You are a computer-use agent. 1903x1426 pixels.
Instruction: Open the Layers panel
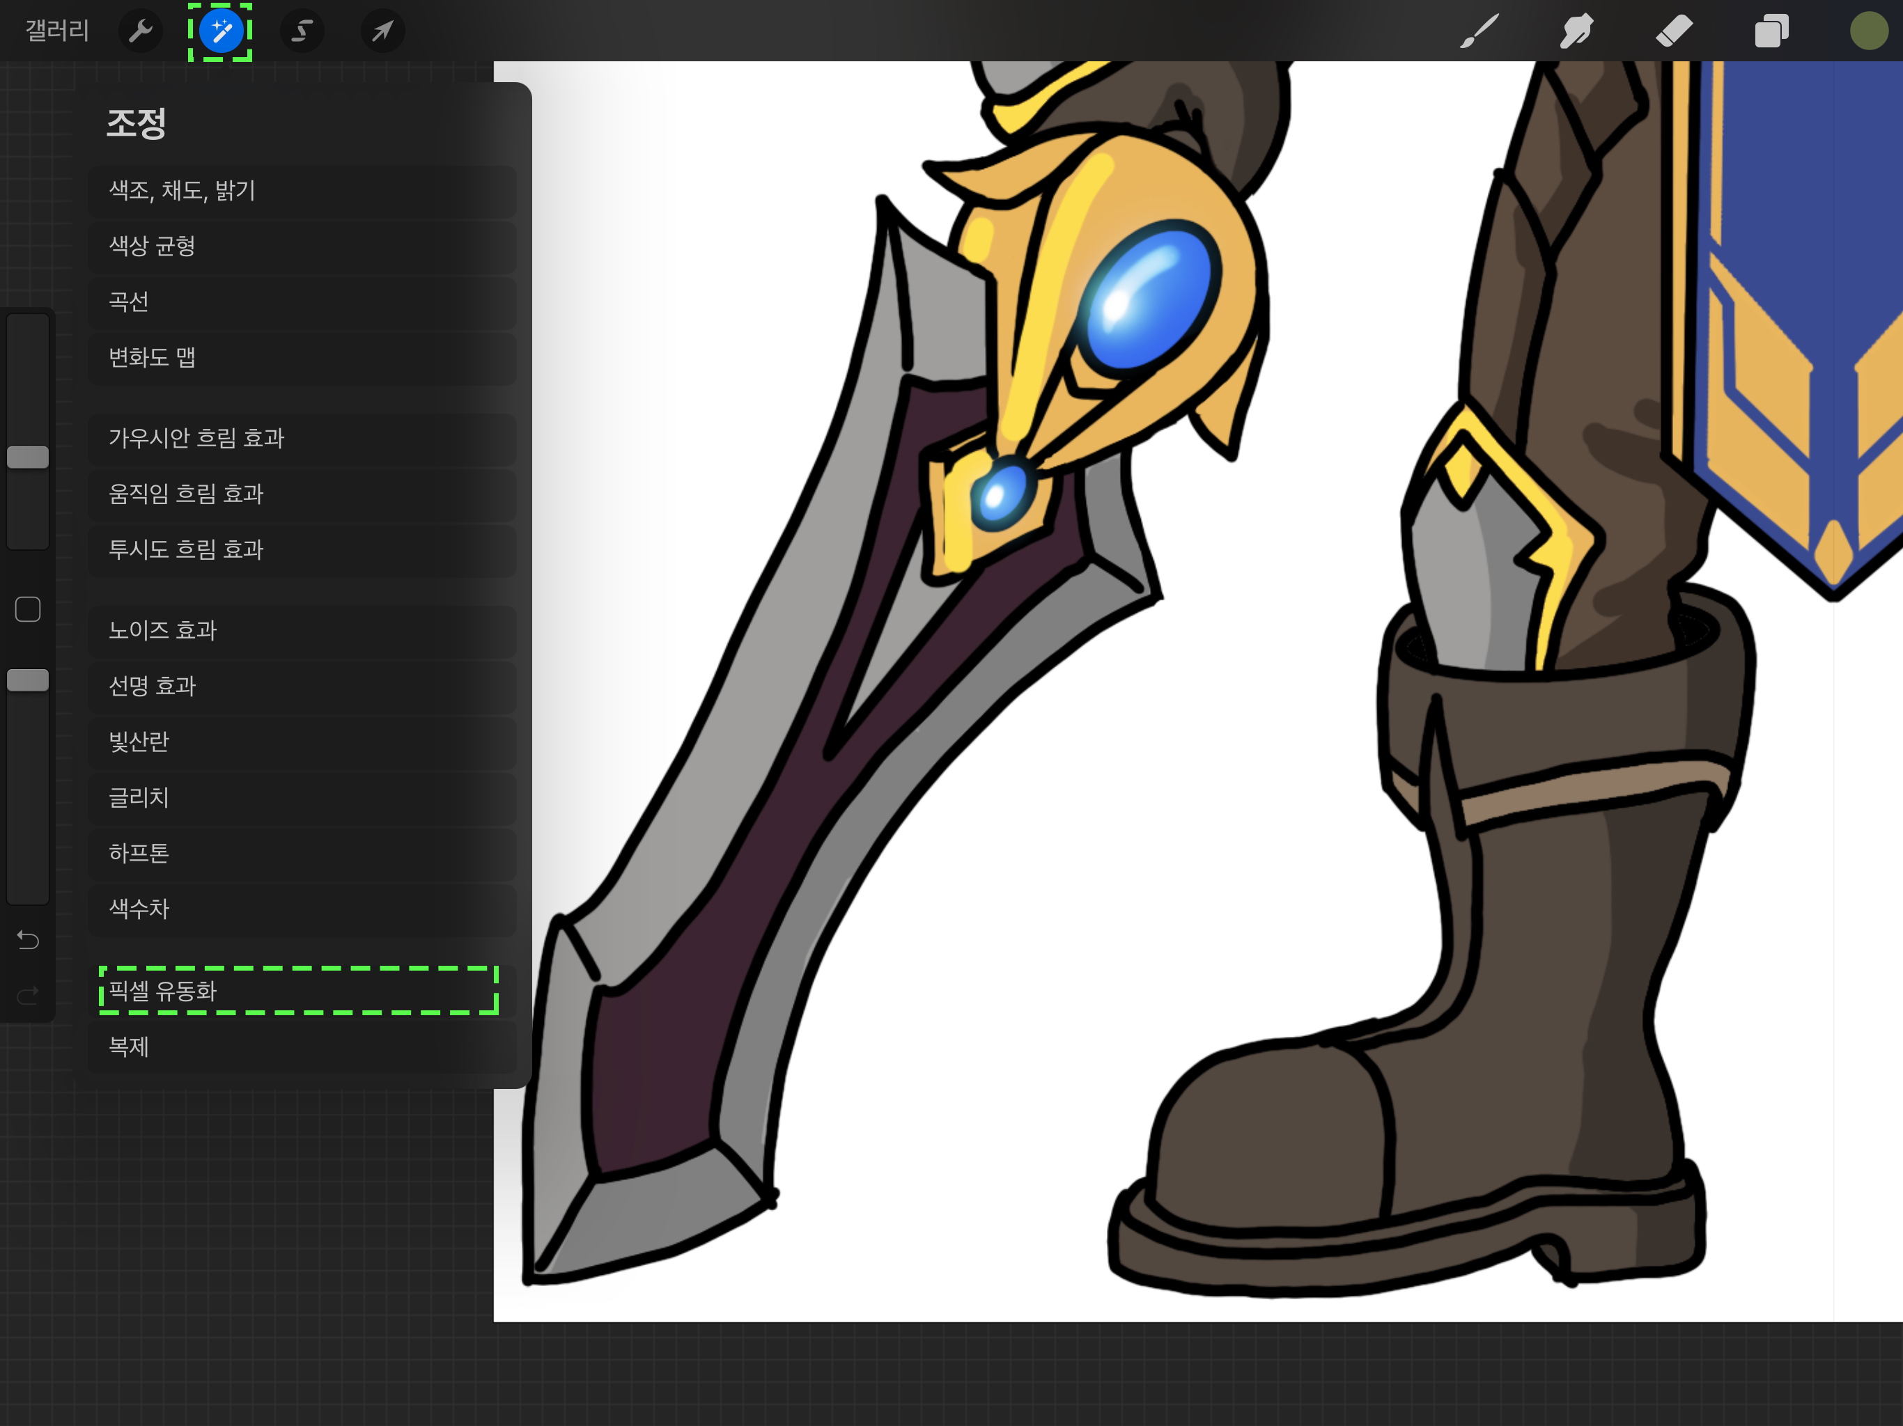(1771, 32)
